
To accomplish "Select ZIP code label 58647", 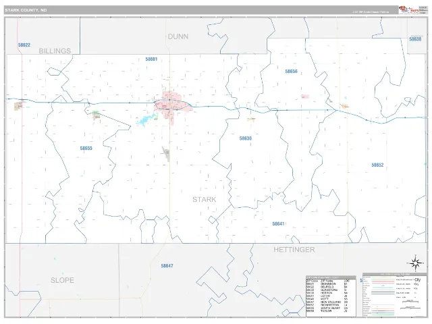I will click(x=167, y=266).
